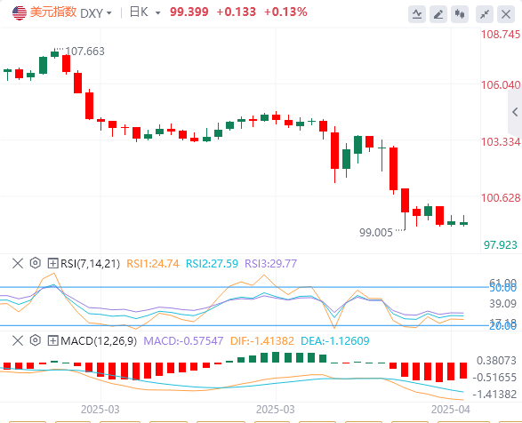Click the MACD(12,26,9) label

pos(99,341)
